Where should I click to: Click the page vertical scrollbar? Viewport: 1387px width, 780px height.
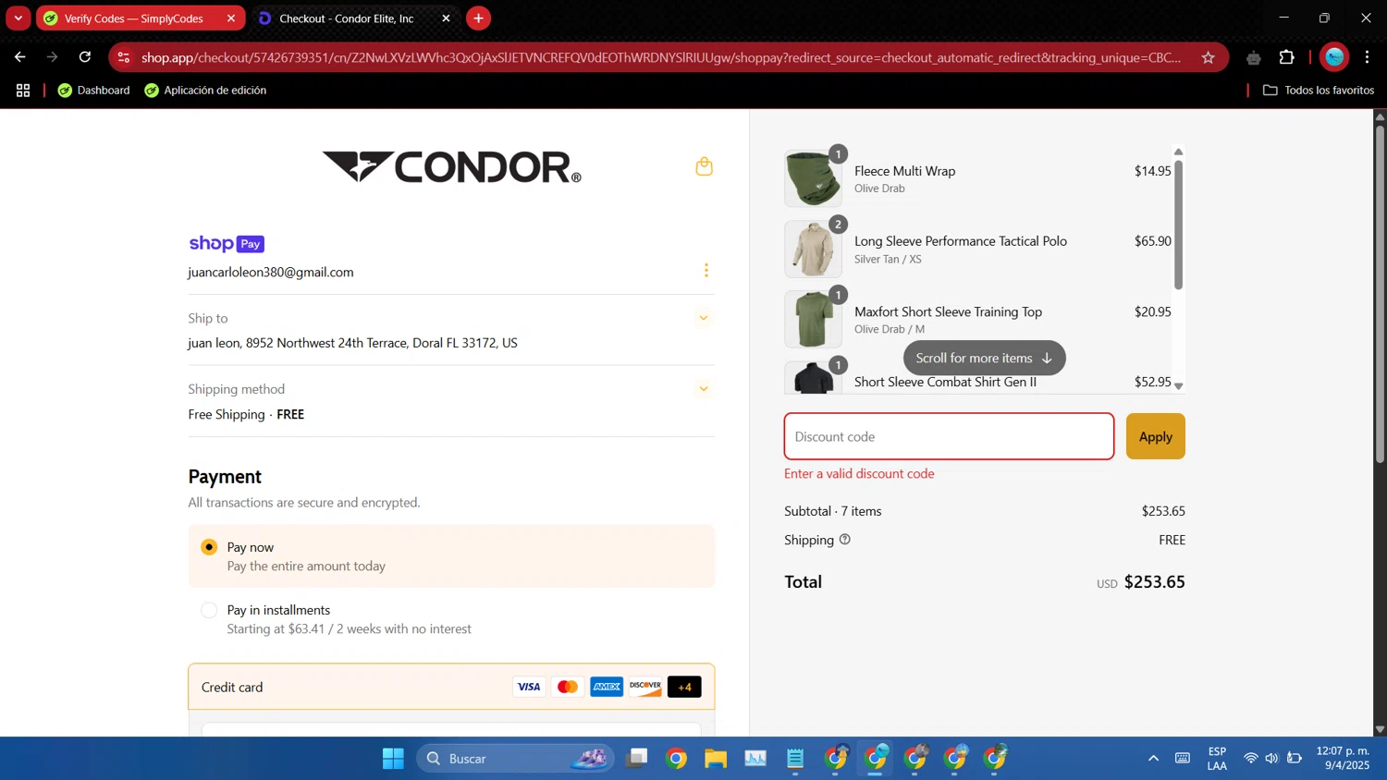[1380, 294]
